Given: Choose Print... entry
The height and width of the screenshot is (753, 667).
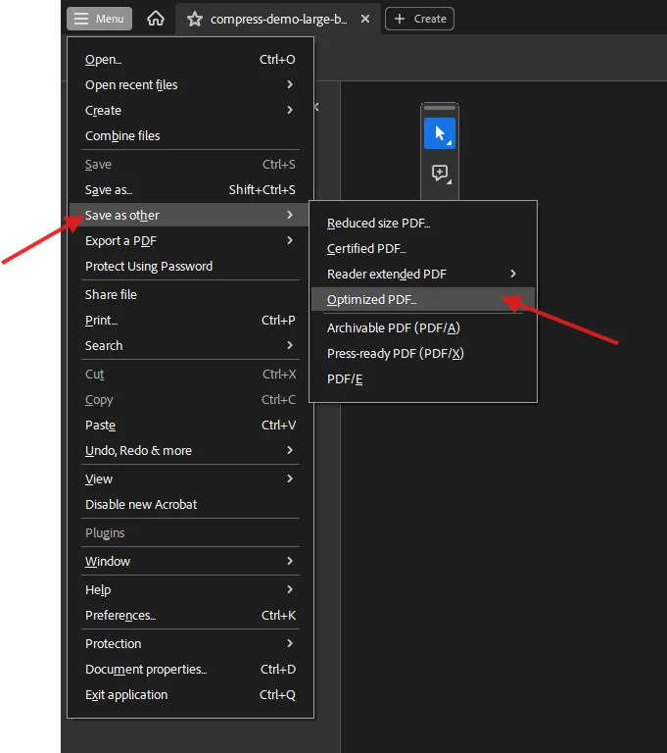Looking at the screenshot, I should pos(190,320).
